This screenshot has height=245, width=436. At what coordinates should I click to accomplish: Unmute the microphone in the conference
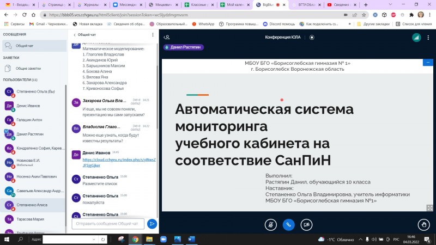pyautogui.click(x=269, y=224)
